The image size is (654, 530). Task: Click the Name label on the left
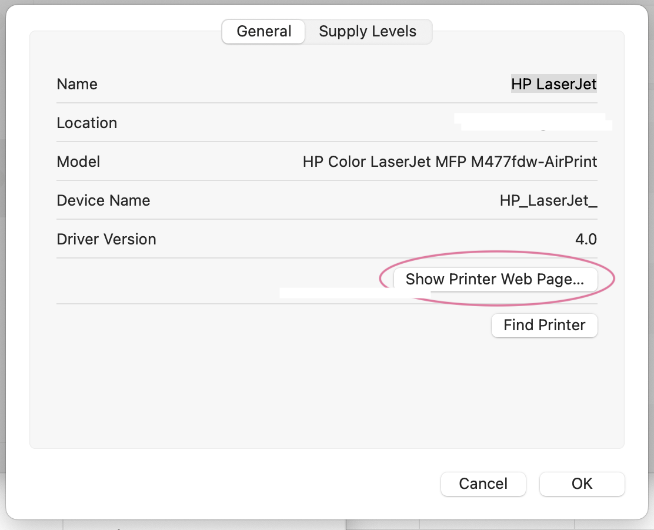click(76, 83)
